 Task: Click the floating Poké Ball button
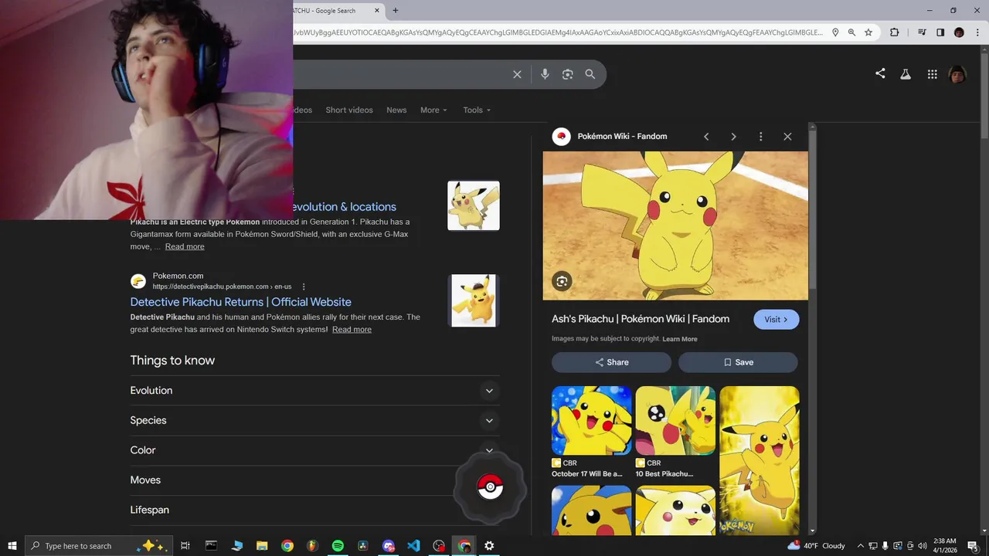490,487
